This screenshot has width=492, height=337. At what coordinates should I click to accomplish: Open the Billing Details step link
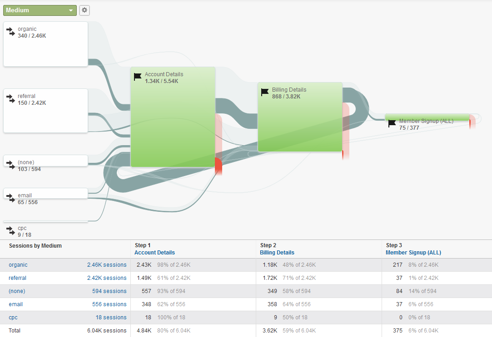click(277, 253)
